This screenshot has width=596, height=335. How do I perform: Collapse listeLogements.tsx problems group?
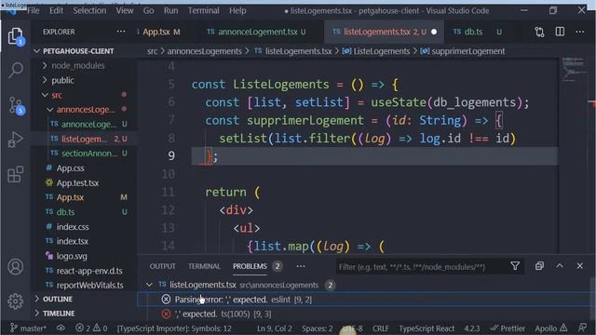click(x=149, y=285)
